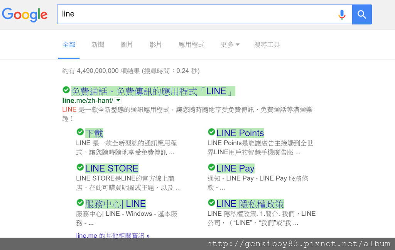Open the LINE Points sitelink

pos(240,133)
